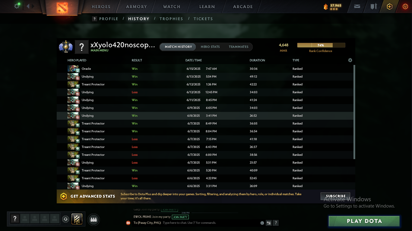Image resolution: width=412 pixels, height=231 pixels.
Task: Click the red power quit icon
Action: [405, 6]
